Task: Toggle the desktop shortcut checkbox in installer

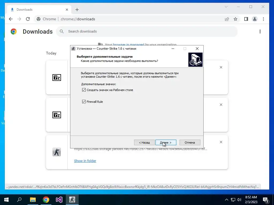Action: click(x=84, y=90)
